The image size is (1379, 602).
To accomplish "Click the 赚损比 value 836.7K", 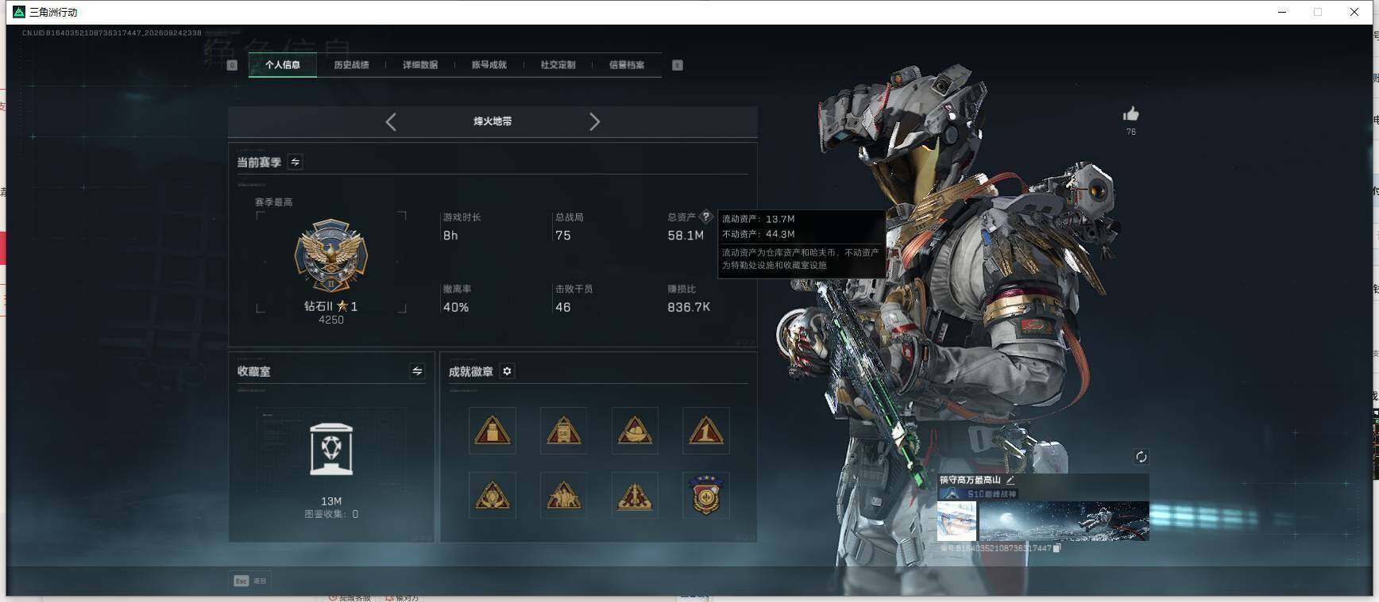I will tap(689, 307).
